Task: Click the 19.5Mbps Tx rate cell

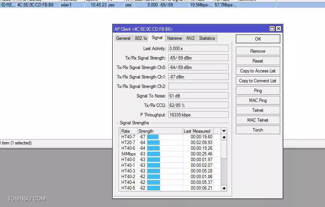Action: click(201, 5)
